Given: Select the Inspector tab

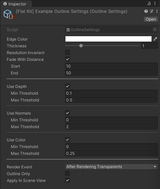Looking at the screenshot, I should [15, 4].
